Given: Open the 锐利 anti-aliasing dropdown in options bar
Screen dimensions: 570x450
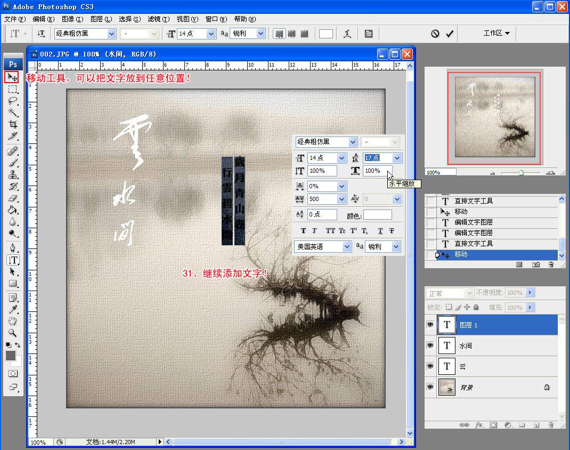Looking at the screenshot, I should click(260, 34).
